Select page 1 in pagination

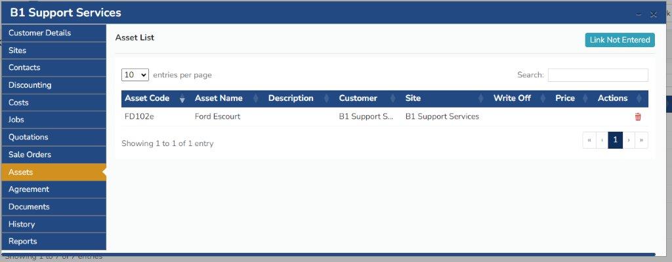coord(616,140)
